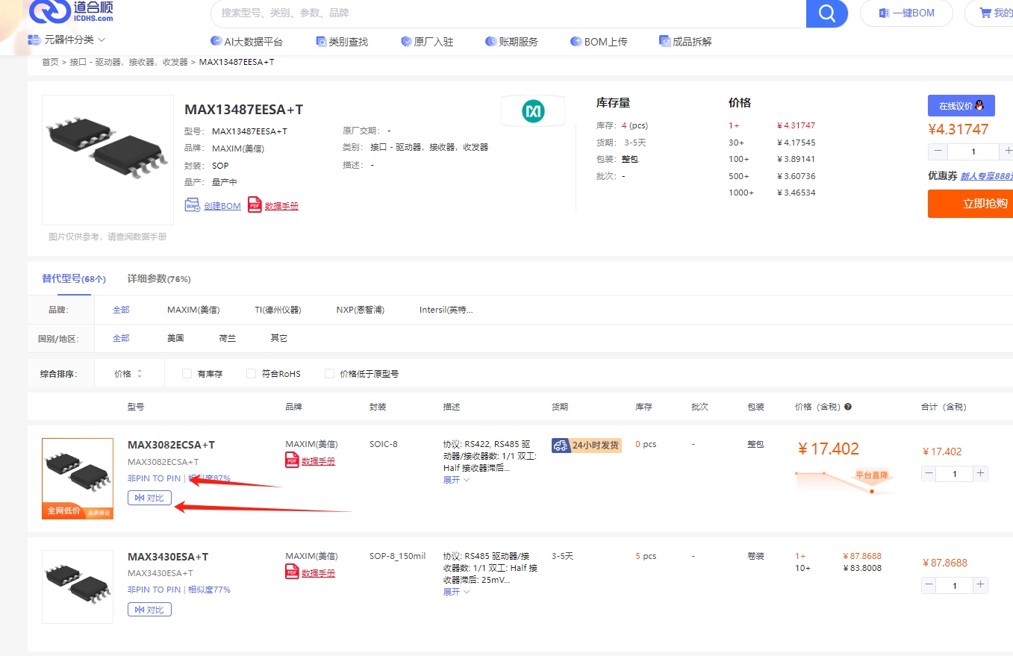
Task: Click the 类别查找 icon
Action: 321,41
